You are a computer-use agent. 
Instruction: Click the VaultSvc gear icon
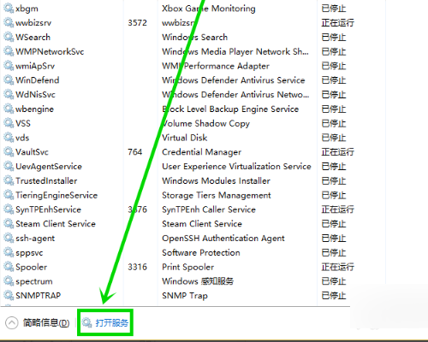coord(9,152)
